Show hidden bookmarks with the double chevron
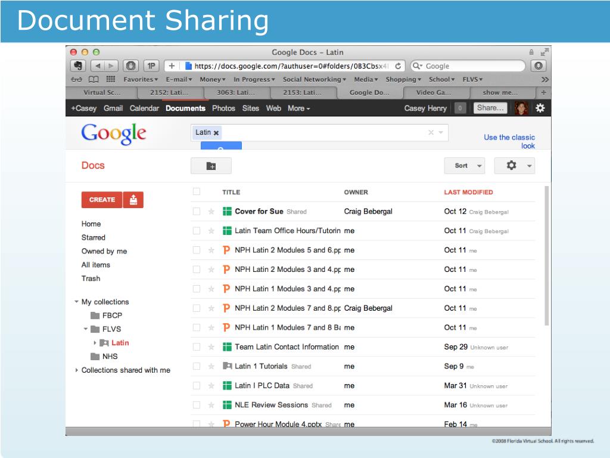610x458 pixels. (x=544, y=79)
